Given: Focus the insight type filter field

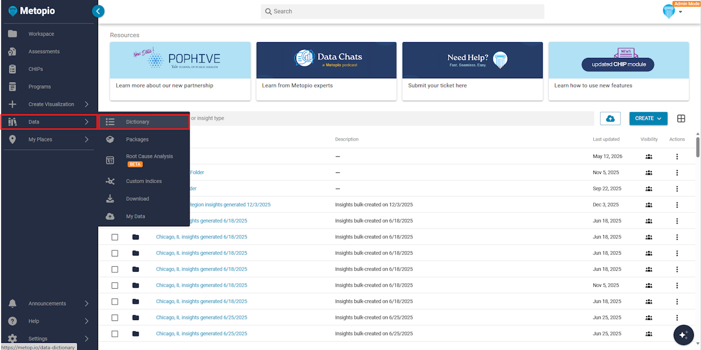Looking at the screenshot, I should (392, 118).
